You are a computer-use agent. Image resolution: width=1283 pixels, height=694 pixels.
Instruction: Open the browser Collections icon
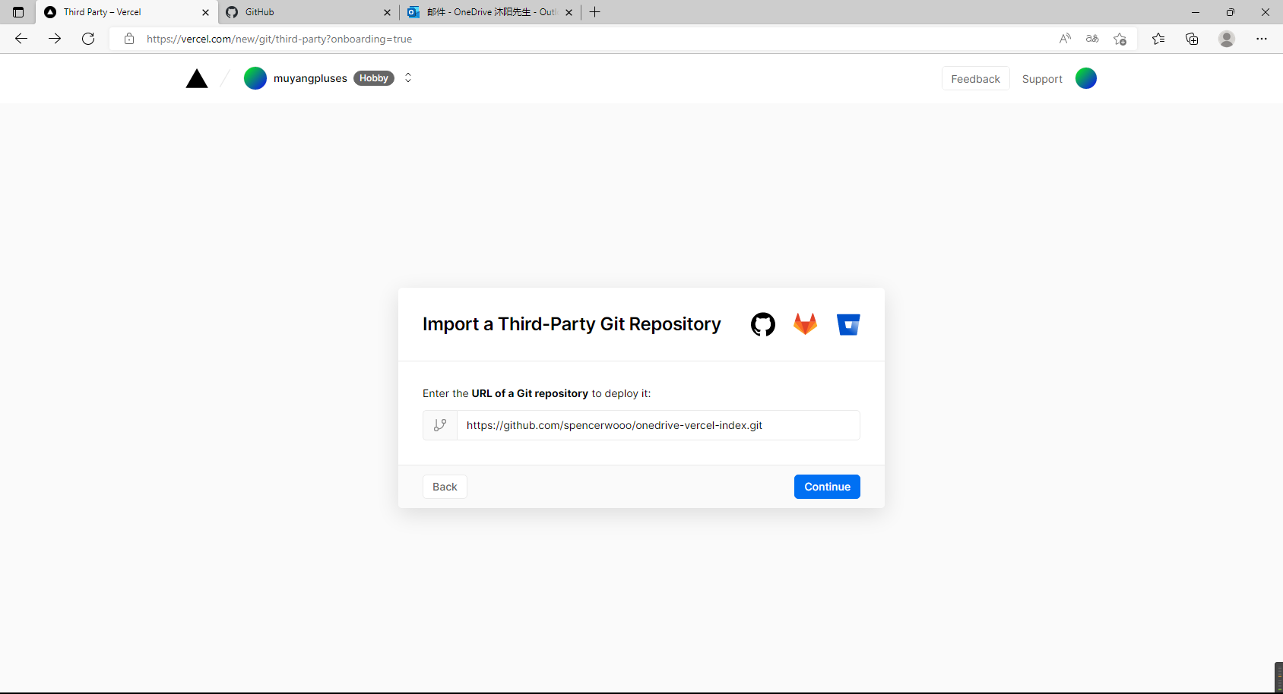tap(1192, 39)
